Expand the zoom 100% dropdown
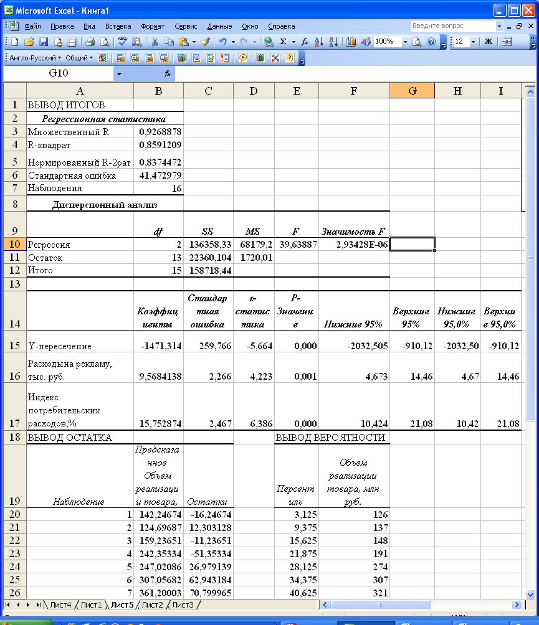Viewport: 539px width, 625px height. point(405,42)
